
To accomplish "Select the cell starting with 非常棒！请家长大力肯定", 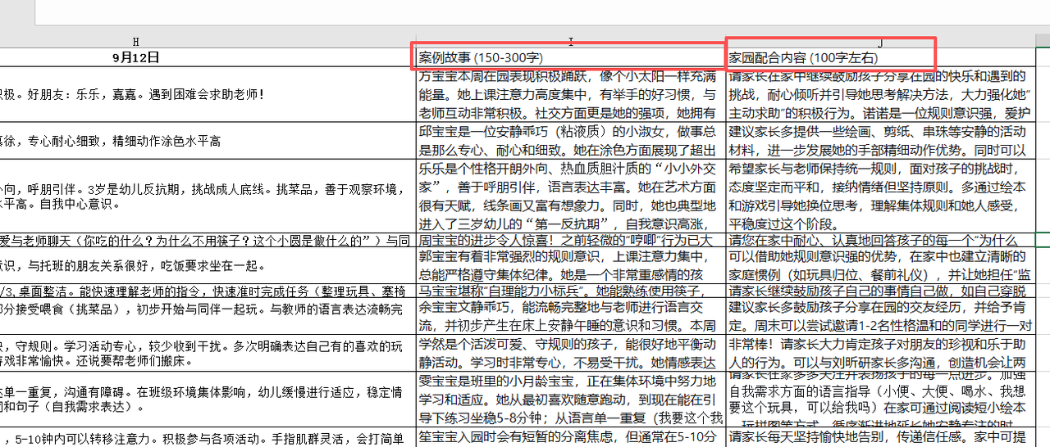I will coord(880,352).
